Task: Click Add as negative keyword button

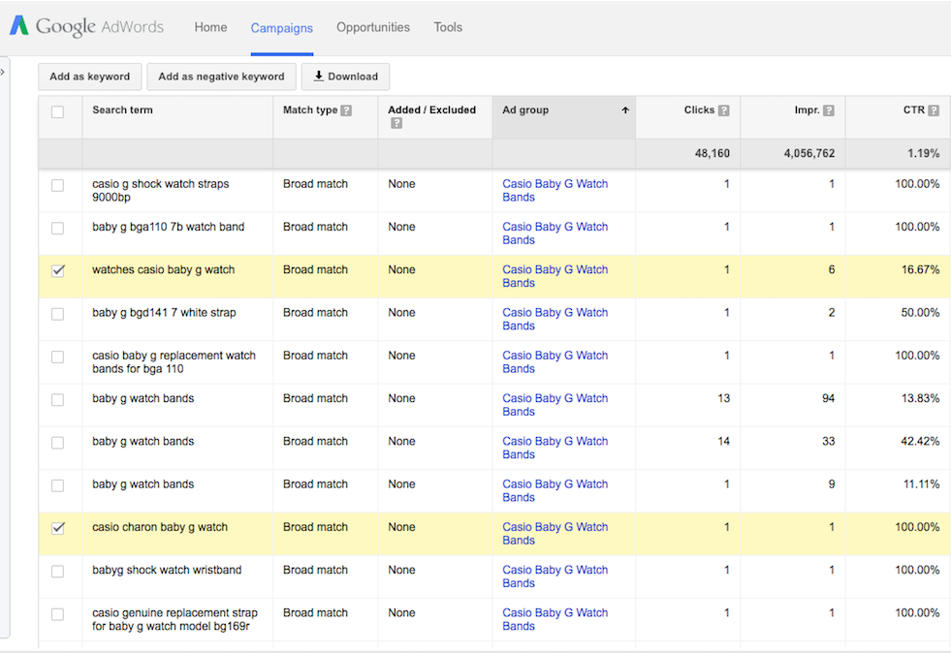Action: coord(221,77)
